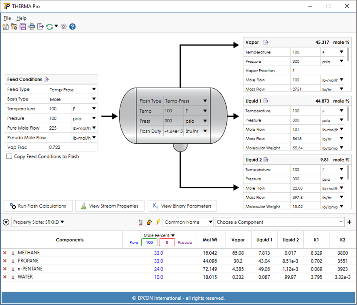Open the File menu
The width and height of the screenshot is (357, 305).
point(7,18)
